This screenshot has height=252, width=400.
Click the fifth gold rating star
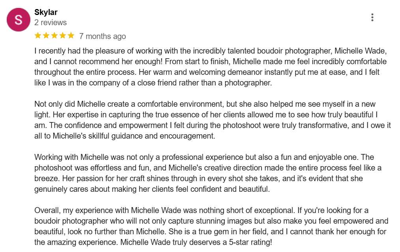pos(71,36)
